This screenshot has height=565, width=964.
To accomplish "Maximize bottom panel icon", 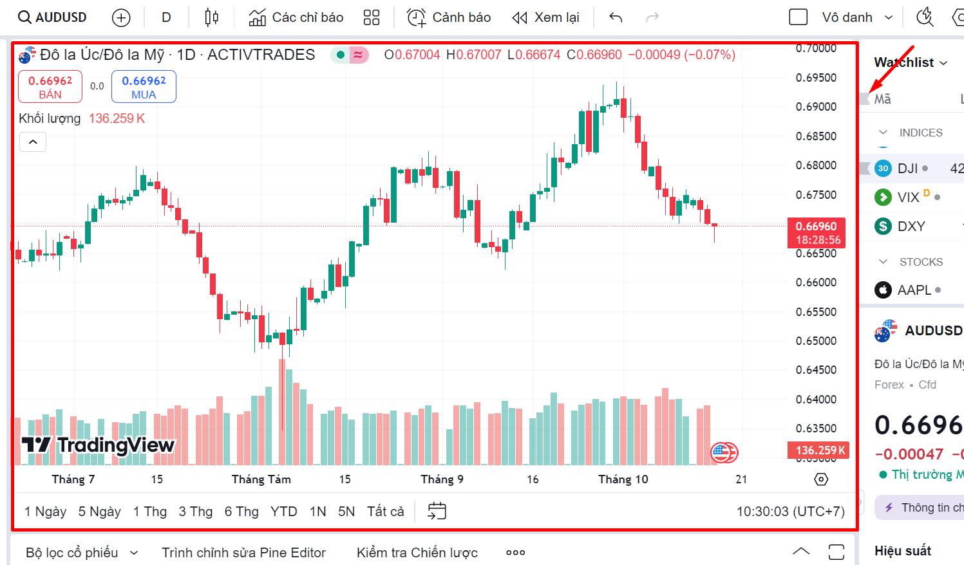I will 836,552.
